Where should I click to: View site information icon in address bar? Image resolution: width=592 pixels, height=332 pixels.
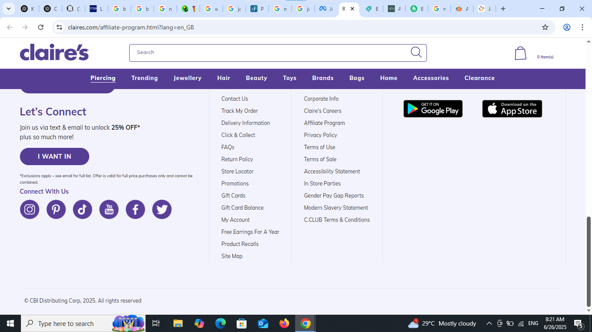(59, 27)
